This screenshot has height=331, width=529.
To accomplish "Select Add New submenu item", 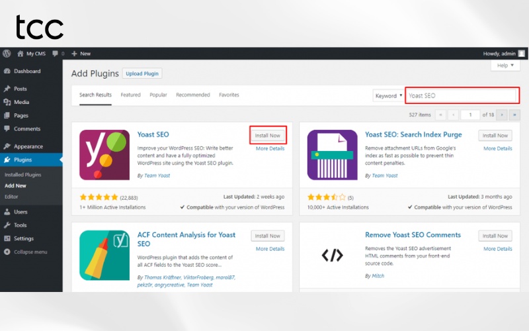I will (x=15, y=186).
